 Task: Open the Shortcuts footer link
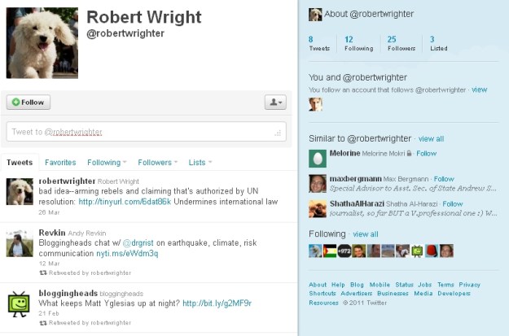coord(323,293)
